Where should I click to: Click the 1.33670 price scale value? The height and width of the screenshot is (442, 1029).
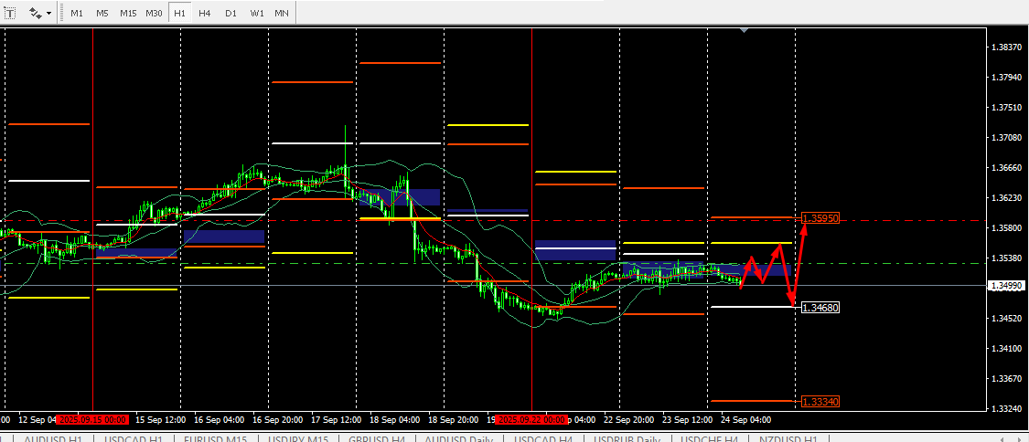1007,378
